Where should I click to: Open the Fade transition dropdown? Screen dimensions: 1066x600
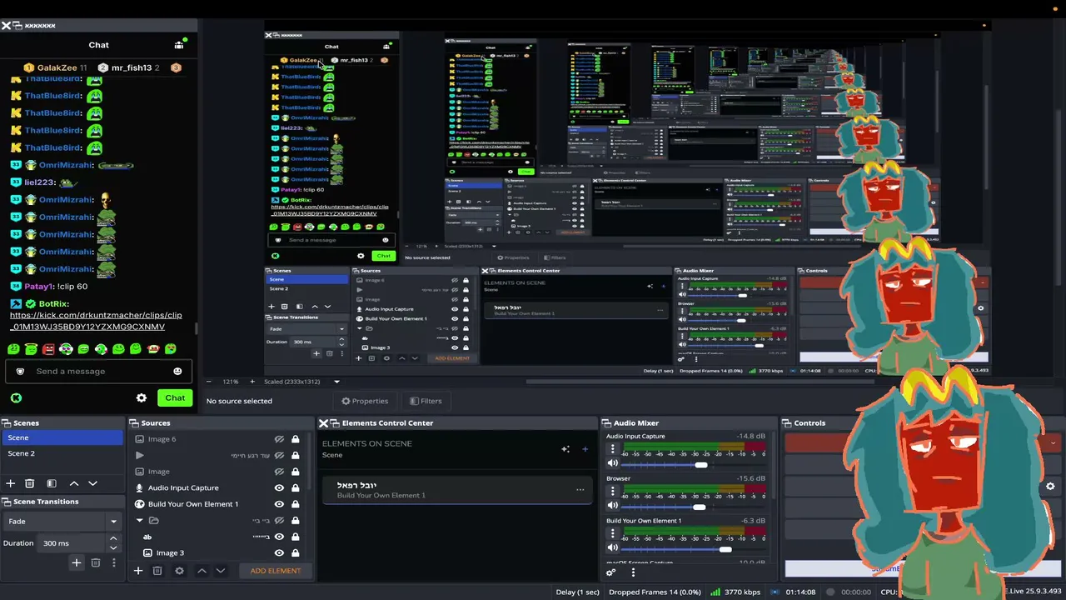(x=62, y=522)
